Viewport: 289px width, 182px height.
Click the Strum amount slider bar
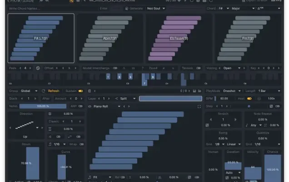tap(32, 163)
